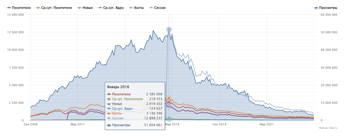Click Новые label inside tooltip

pos(117,104)
